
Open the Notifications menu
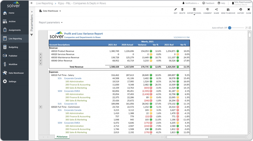tap(190, 3)
